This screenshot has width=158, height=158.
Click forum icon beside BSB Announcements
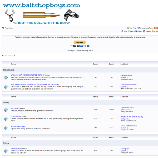6,87
